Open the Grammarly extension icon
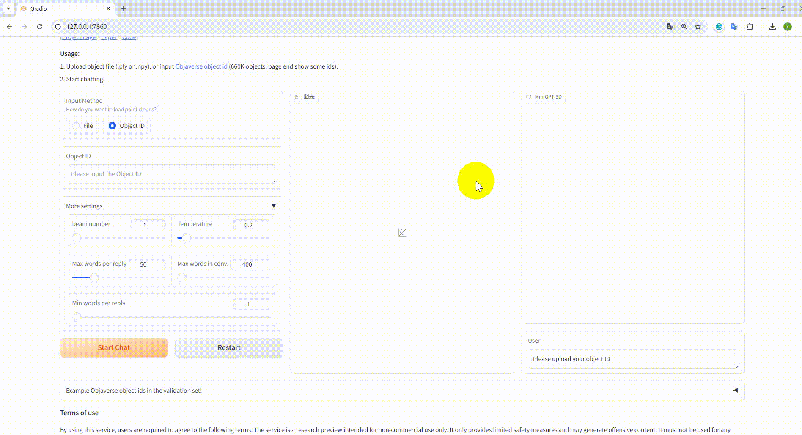This screenshot has height=435, width=802. click(x=719, y=27)
